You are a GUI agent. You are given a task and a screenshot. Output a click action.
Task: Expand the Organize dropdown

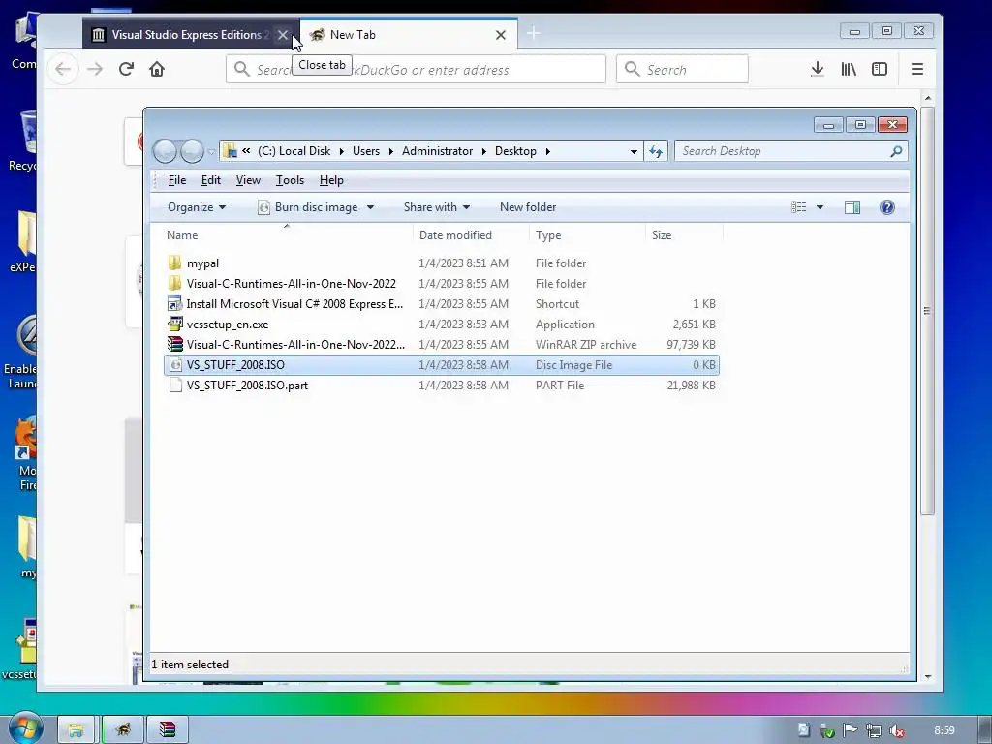pyautogui.click(x=196, y=207)
